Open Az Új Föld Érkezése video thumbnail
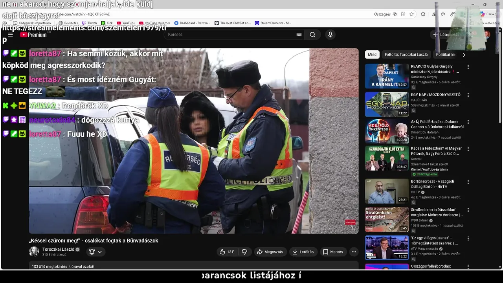 (x=387, y=131)
